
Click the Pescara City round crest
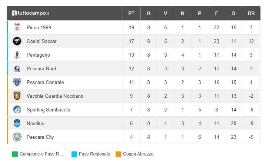point(17,137)
